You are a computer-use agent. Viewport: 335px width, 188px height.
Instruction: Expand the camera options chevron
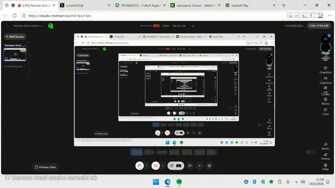[162, 166]
